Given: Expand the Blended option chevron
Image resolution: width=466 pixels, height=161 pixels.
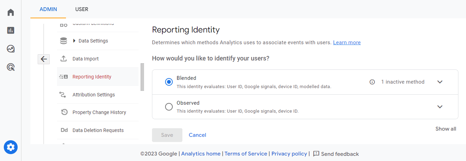Looking at the screenshot, I should pos(440,82).
